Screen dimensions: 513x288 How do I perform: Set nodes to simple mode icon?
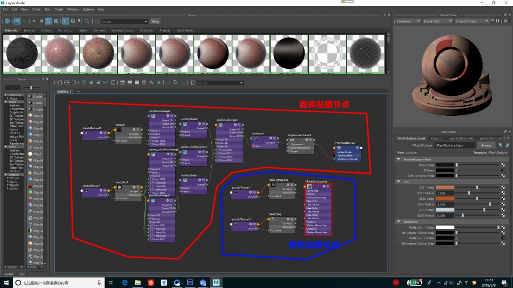123,83
